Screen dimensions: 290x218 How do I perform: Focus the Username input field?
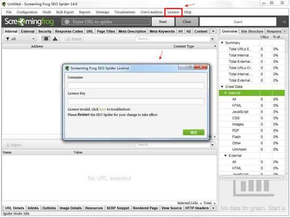[x=136, y=86]
